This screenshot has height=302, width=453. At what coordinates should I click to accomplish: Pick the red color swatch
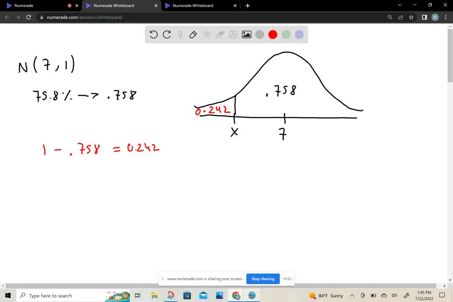point(273,35)
